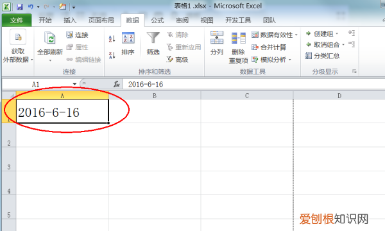Click 数据有效性 Data Validation button
The height and width of the screenshot is (231, 385).
272,35
